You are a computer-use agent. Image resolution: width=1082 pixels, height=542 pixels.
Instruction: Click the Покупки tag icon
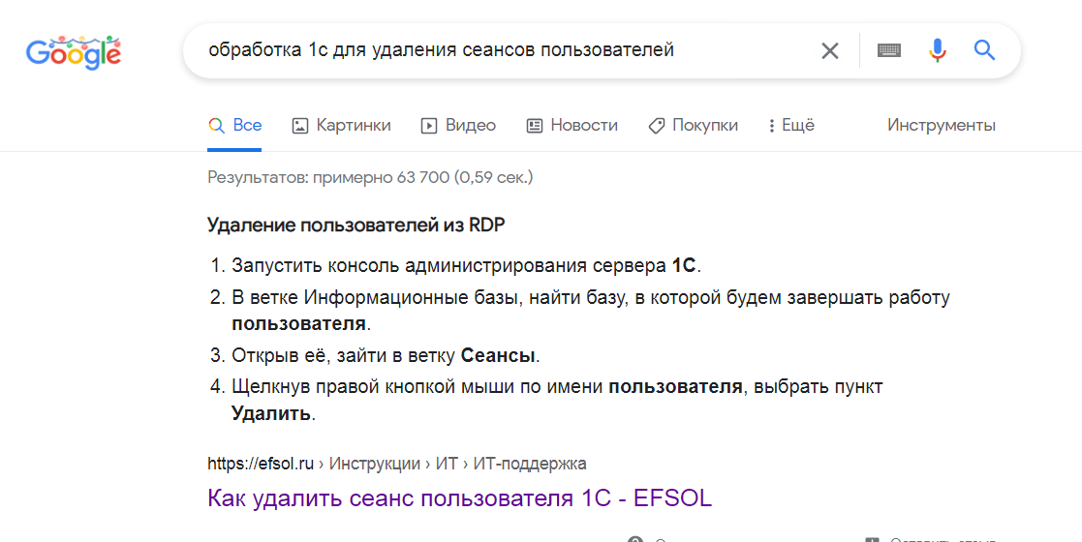point(656,126)
